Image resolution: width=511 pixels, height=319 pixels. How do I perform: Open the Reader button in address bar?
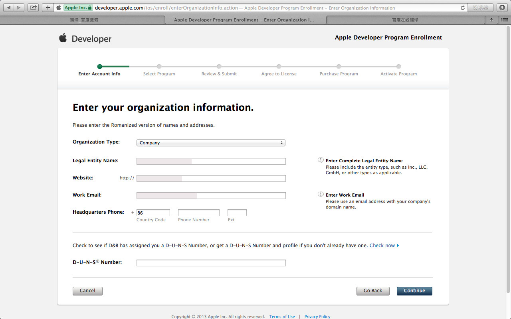click(481, 8)
